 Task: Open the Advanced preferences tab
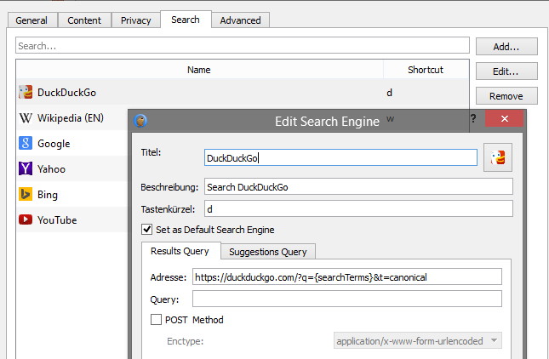click(241, 20)
